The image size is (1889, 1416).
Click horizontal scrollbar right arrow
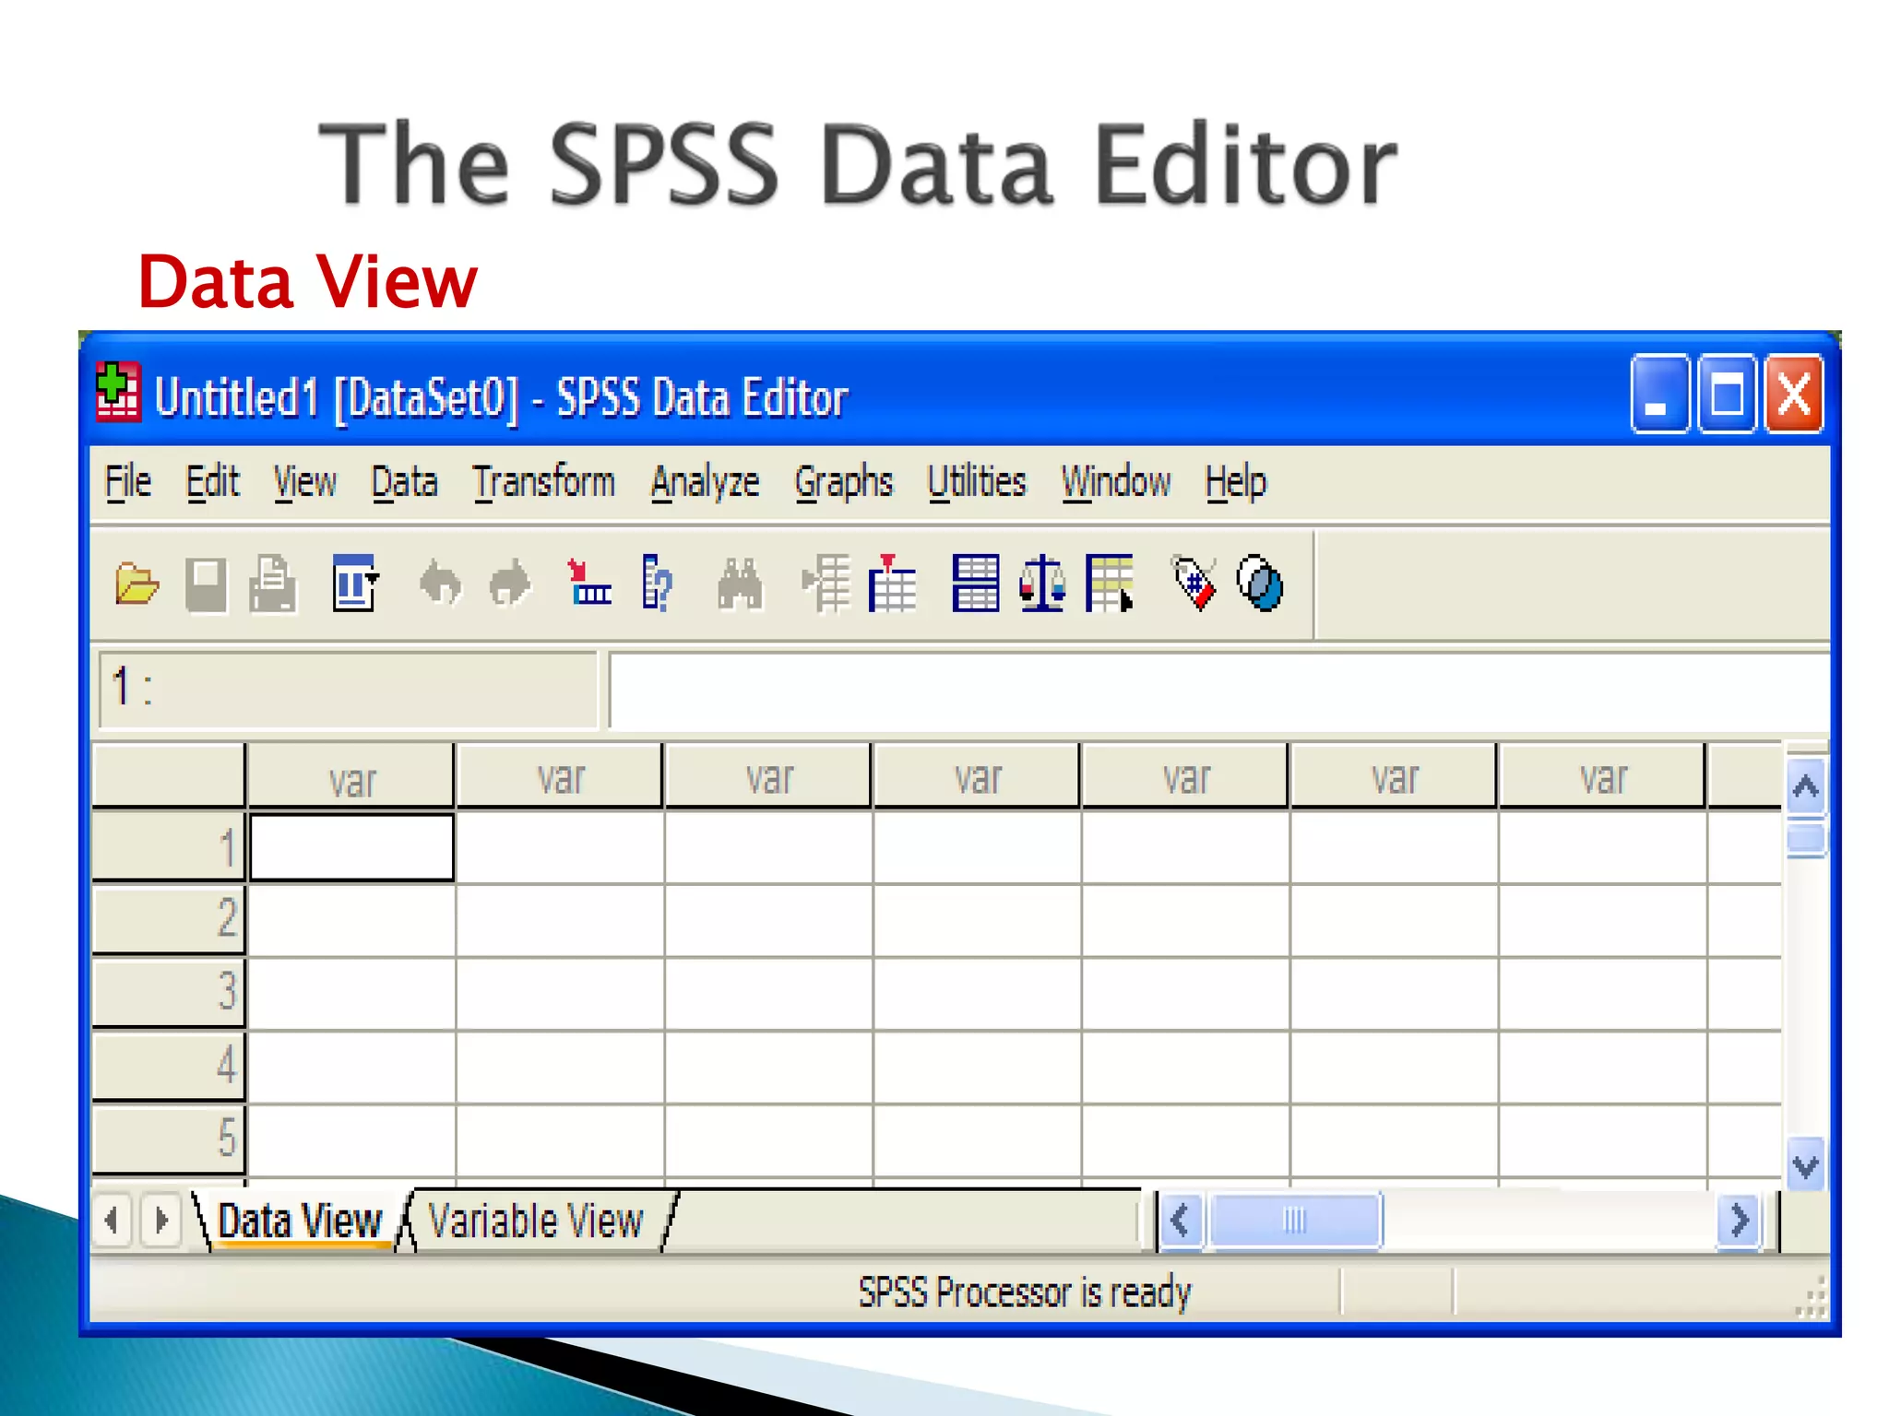[x=1740, y=1221]
